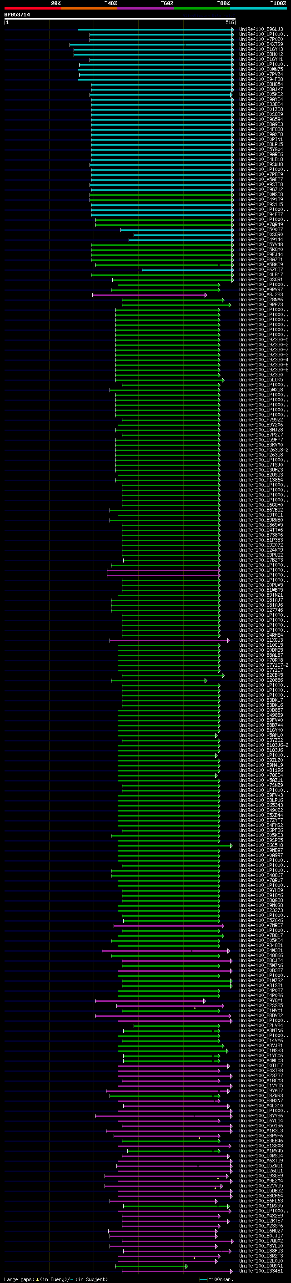Select the UniRef100_B4F838 label

[261, 130]
